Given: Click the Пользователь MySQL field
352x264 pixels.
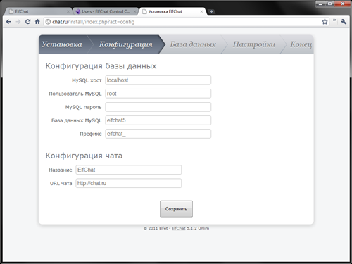Looking at the screenshot, I should [x=158, y=94].
